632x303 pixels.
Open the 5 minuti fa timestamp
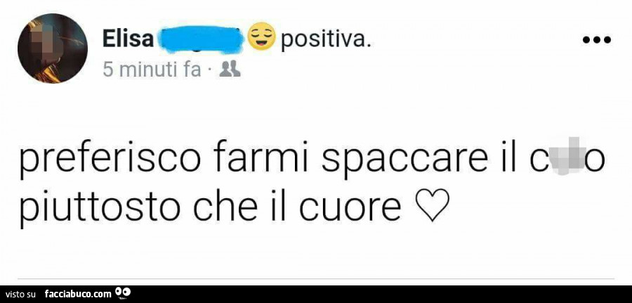[152, 70]
